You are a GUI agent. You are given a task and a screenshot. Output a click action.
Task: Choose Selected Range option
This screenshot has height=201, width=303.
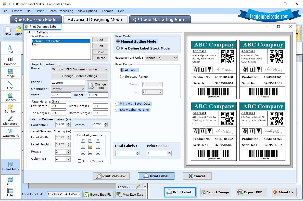click(122, 76)
